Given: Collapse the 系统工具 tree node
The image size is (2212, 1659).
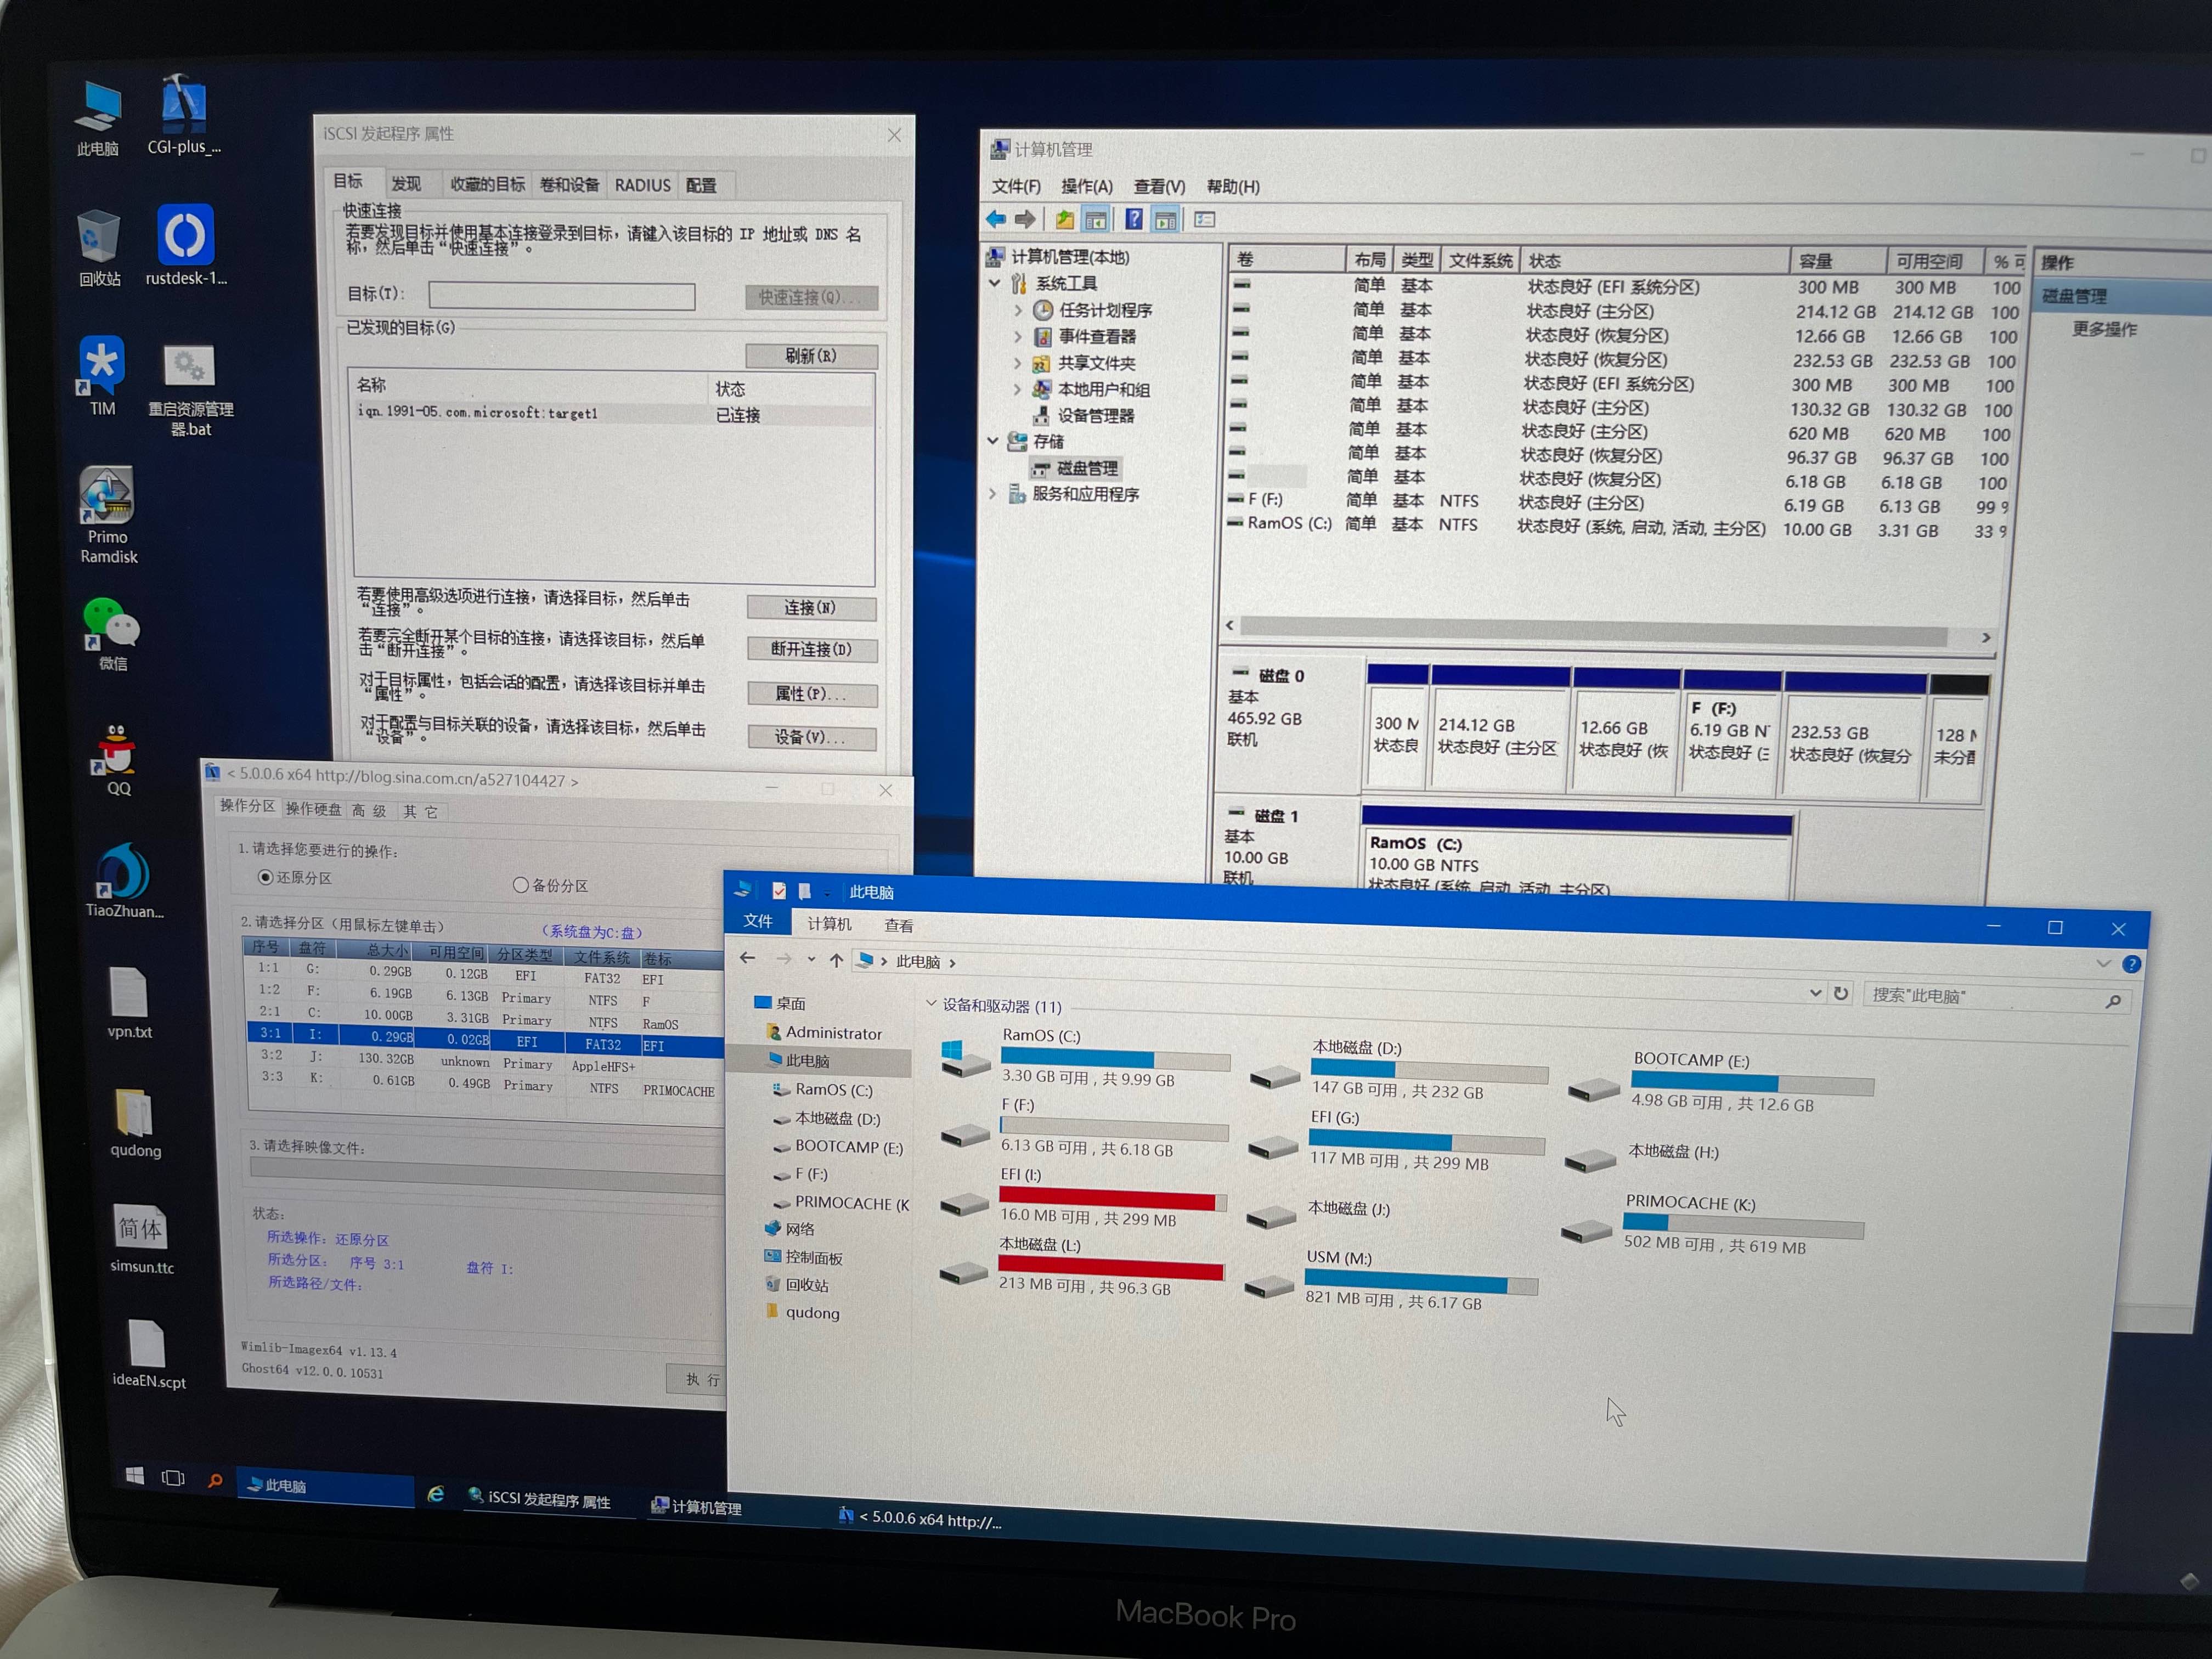Looking at the screenshot, I should click(x=995, y=283).
